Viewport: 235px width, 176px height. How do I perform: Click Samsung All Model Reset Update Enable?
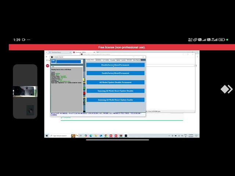[115, 100]
